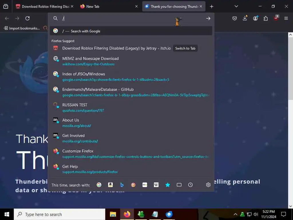Open the List all tabs dropdown

point(236,6)
